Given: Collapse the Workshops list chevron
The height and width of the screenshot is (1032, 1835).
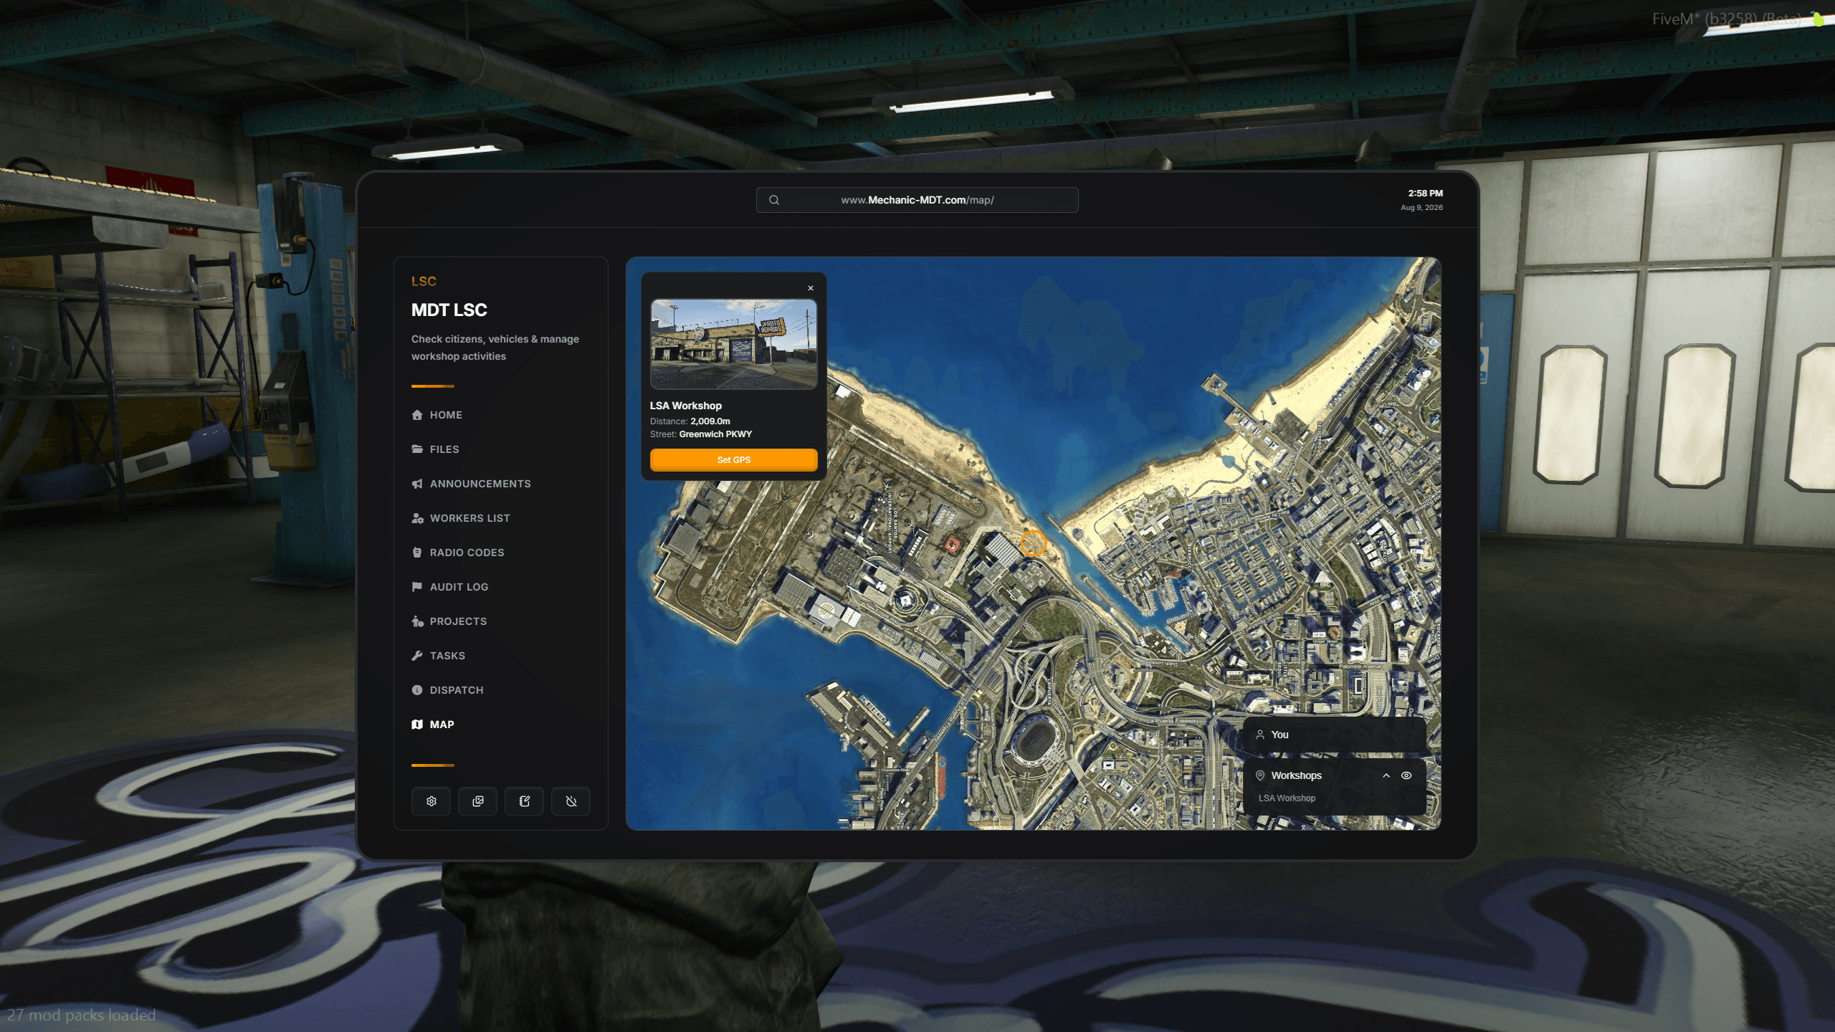Looking at the screenshot, I should click(x=1386, y=775).
